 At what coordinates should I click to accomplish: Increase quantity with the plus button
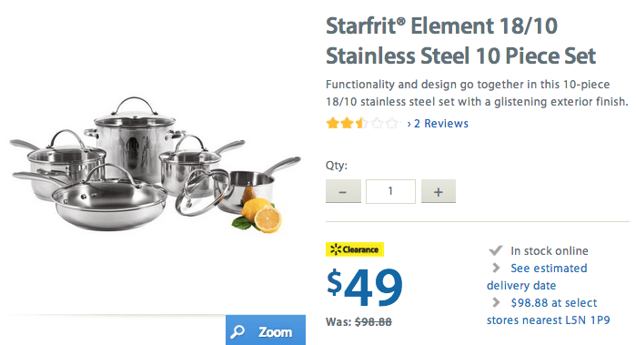(x=438, y=191)
